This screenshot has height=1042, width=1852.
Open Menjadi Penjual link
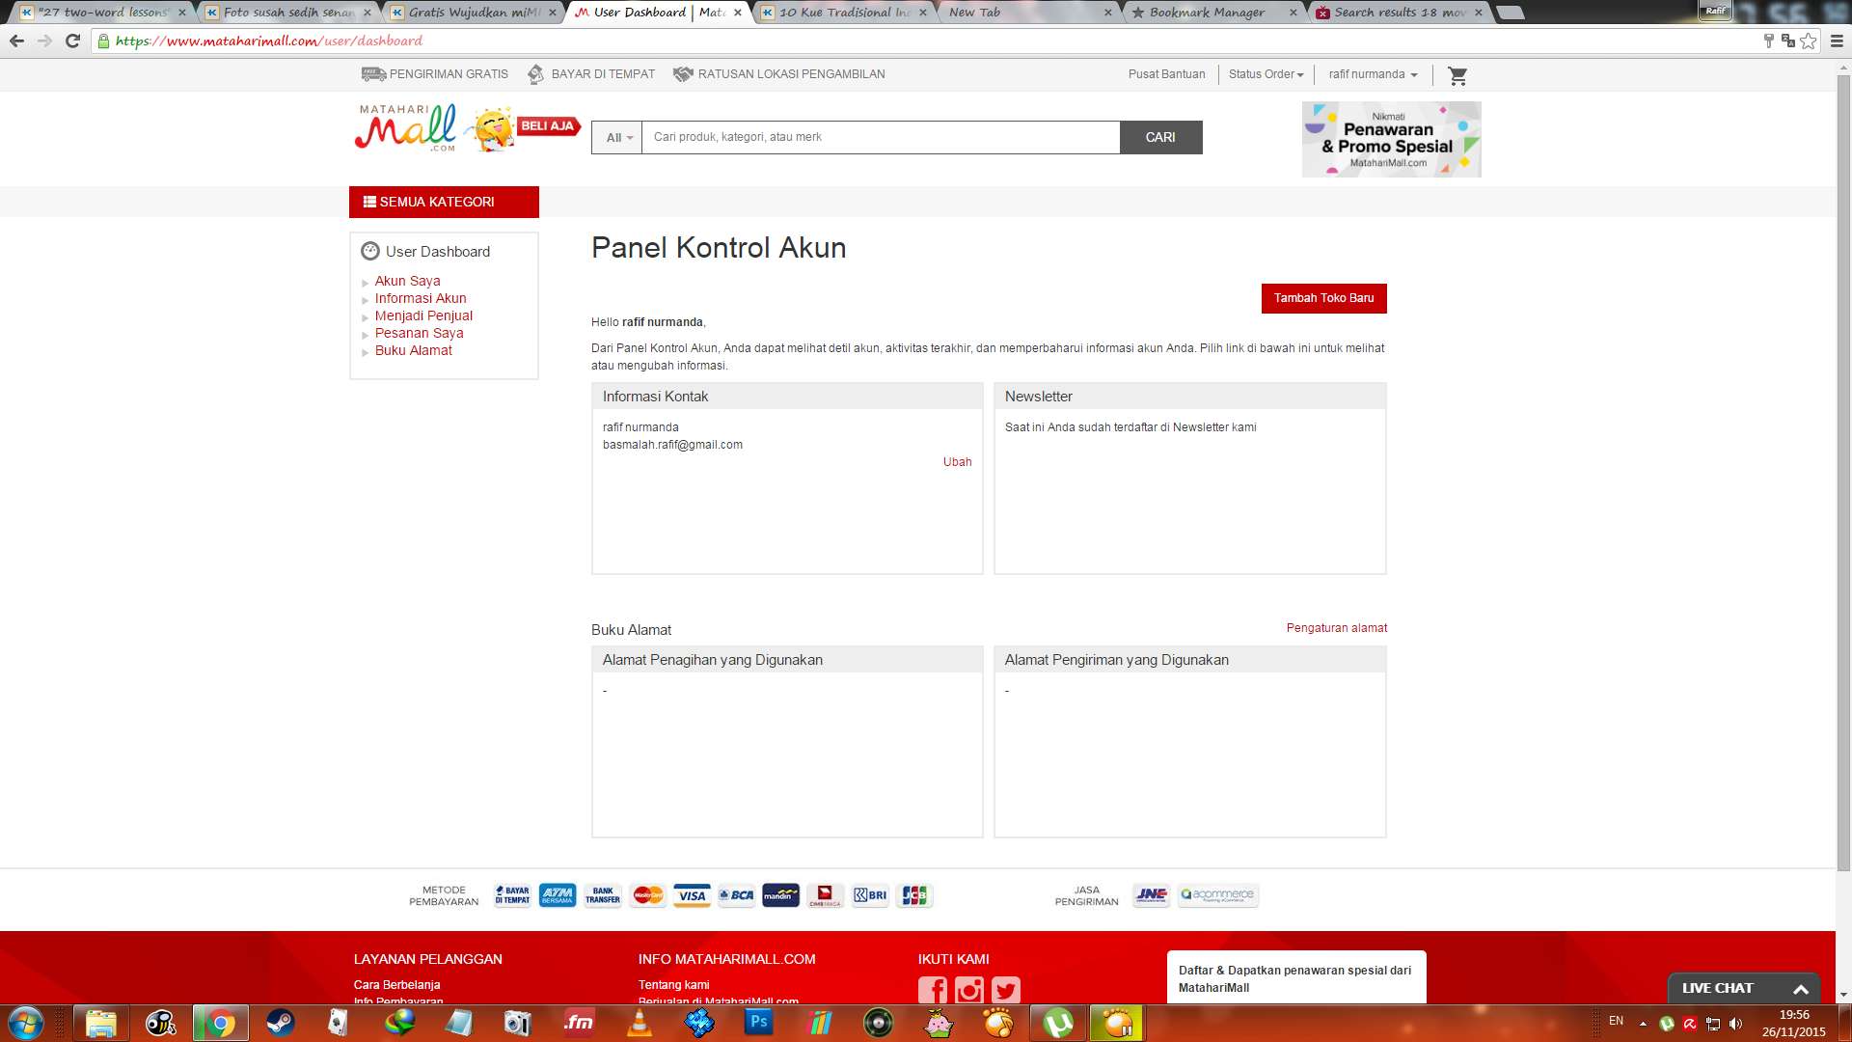coord(423,315)
